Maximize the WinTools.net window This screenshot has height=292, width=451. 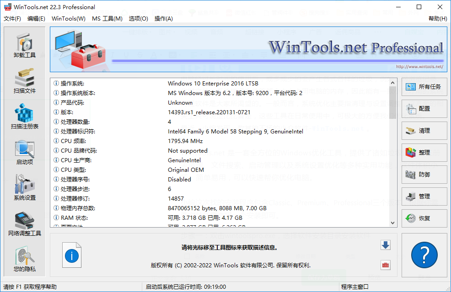click(419, 7)
